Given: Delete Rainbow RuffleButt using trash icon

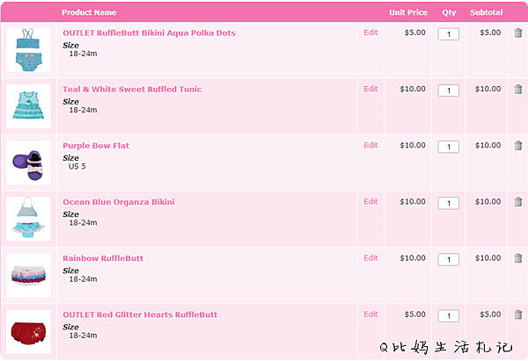Looking at the screenshot, I should tap(518, 258).
